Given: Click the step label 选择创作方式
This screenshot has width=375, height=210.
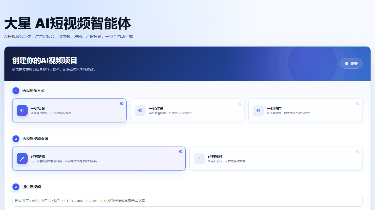Looking at the screenshot, I should pyautogui.click(x=33, y=91).
